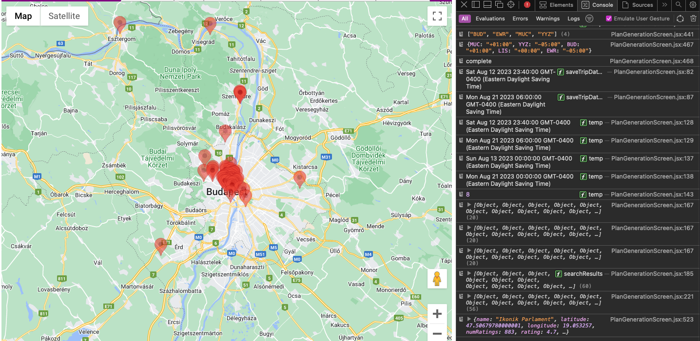The width and height of the screenshot is (700, 341).
Task: Click the element selection crosshair icon
Action: pos(511,5)
